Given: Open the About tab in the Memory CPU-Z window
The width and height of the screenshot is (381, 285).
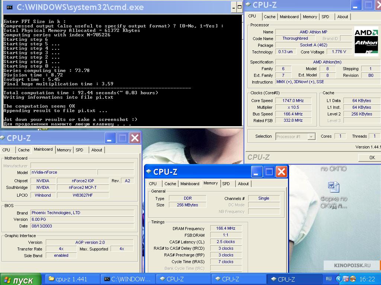Looking at the screenshot, I should (243, 184).
